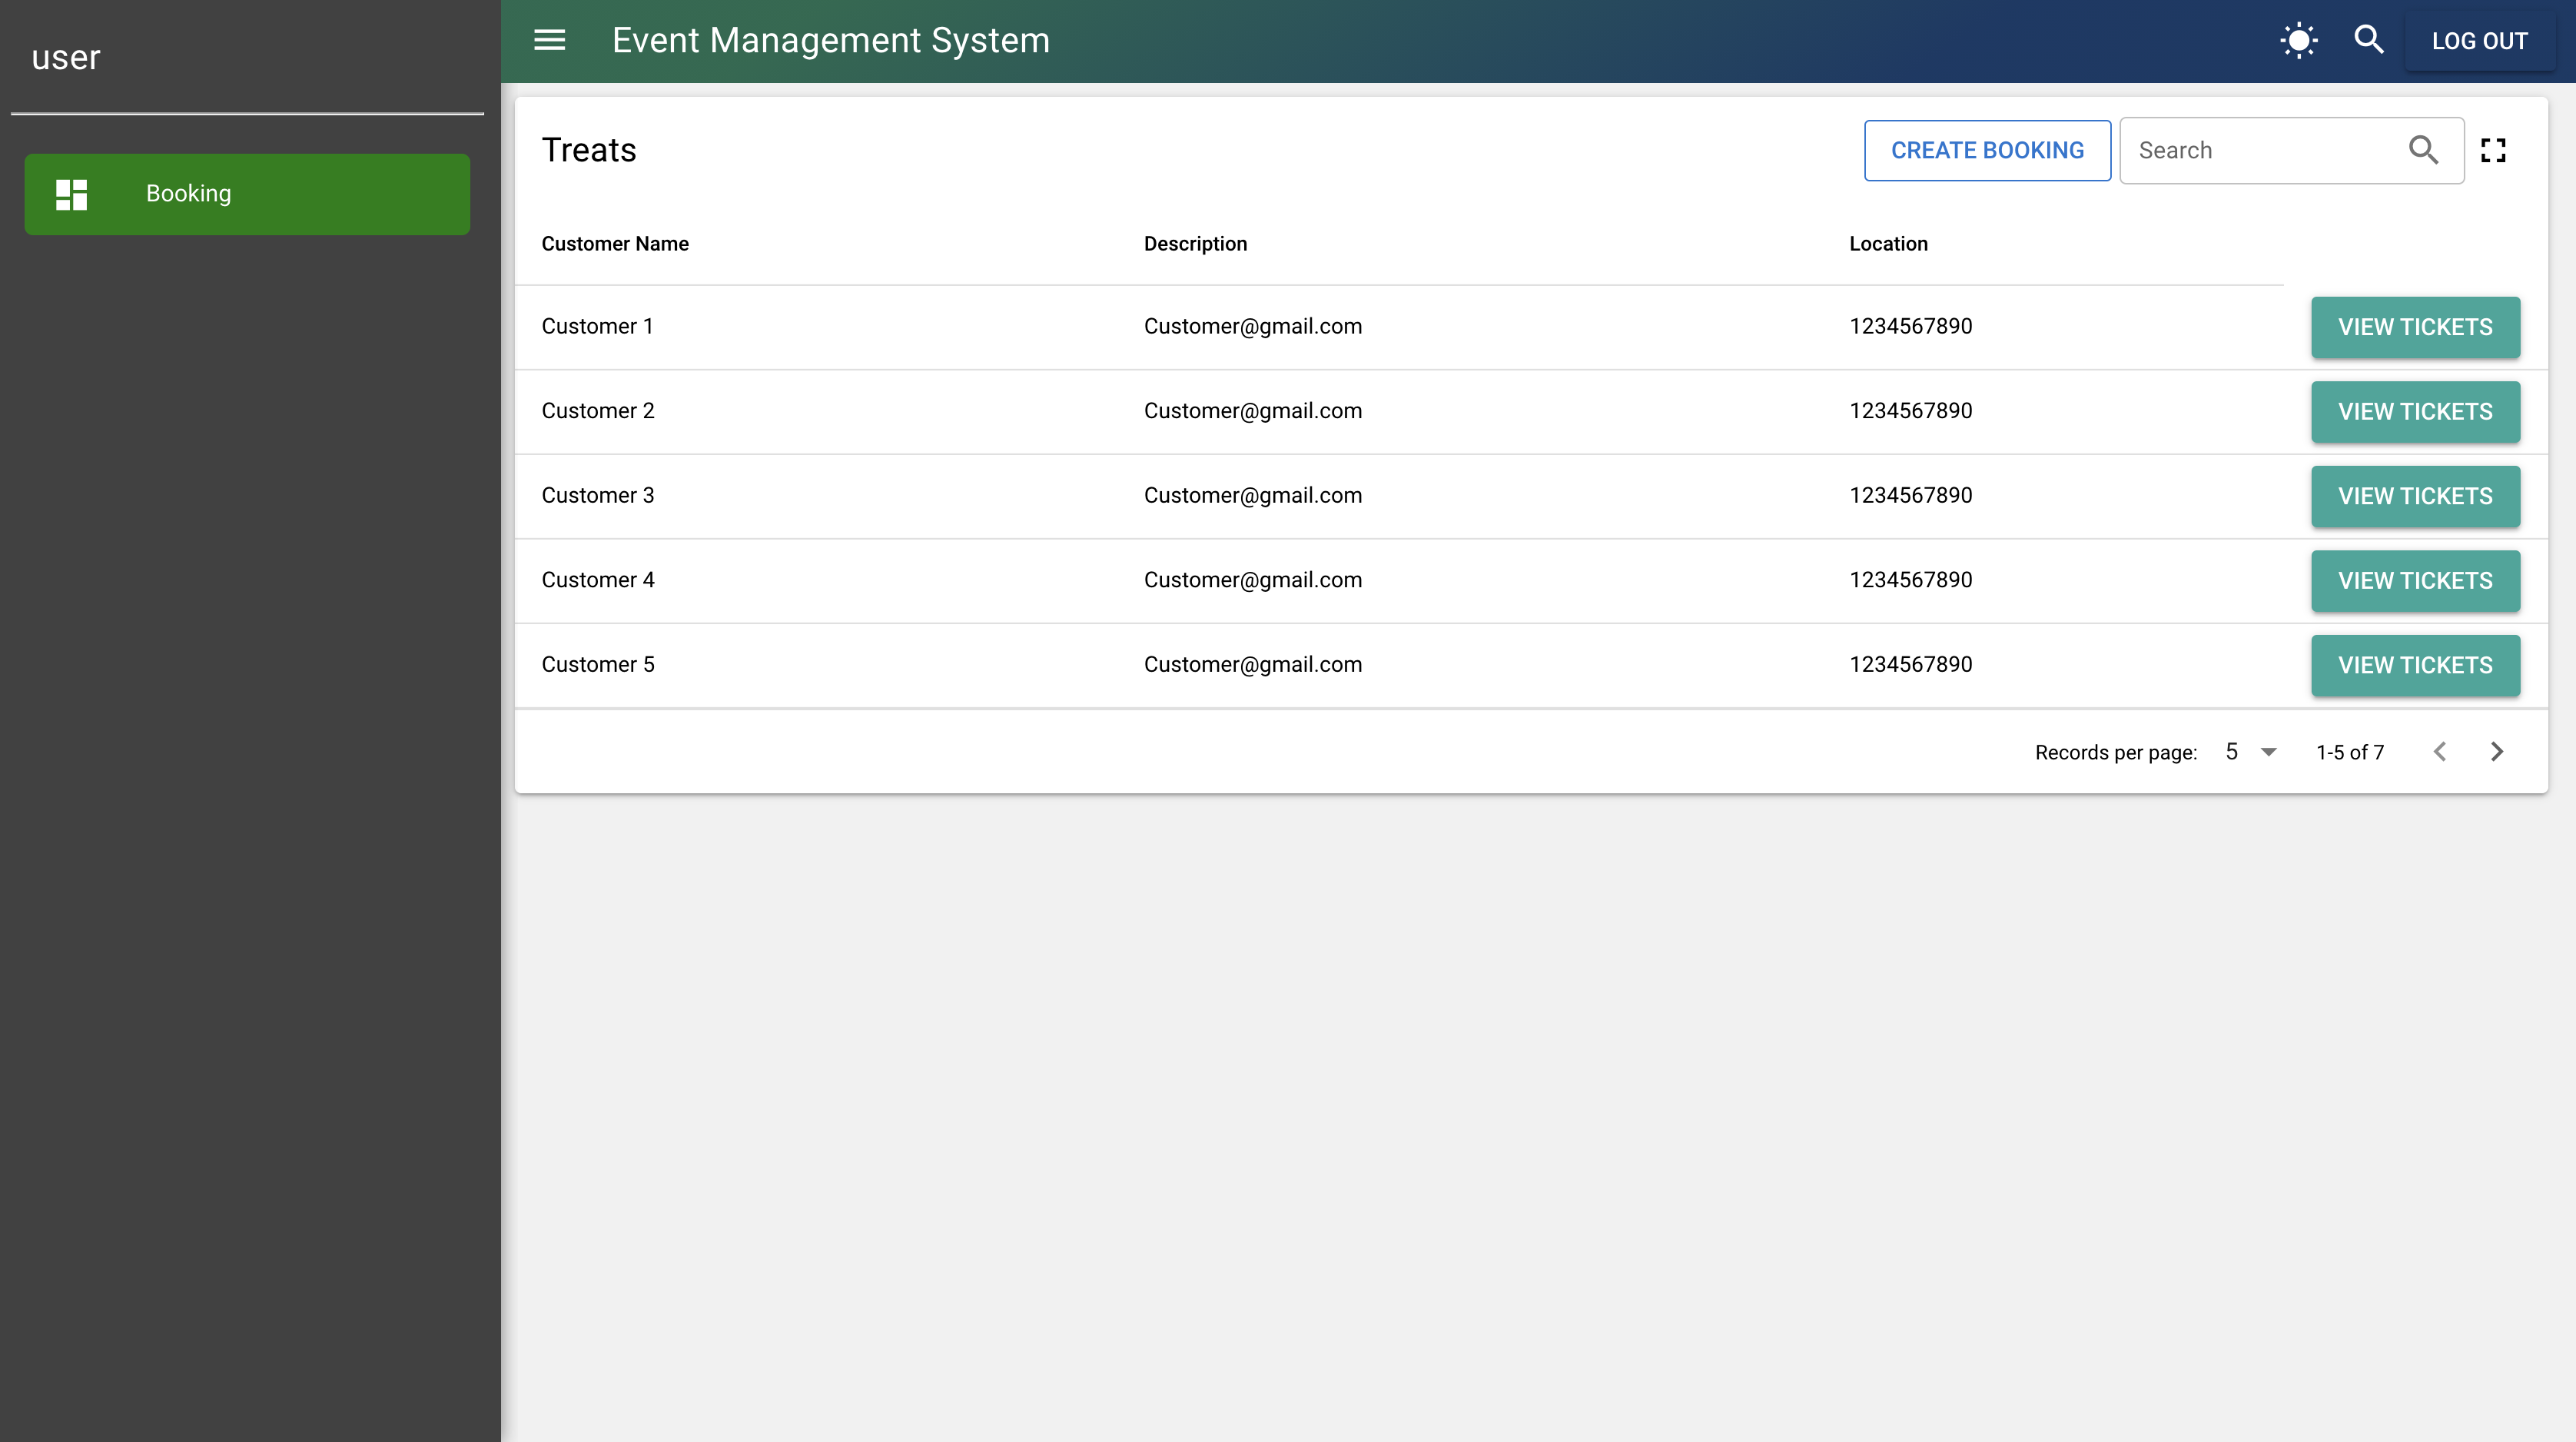
Task: Click the previous page left chevron
Action: [x=2440, y=751]
